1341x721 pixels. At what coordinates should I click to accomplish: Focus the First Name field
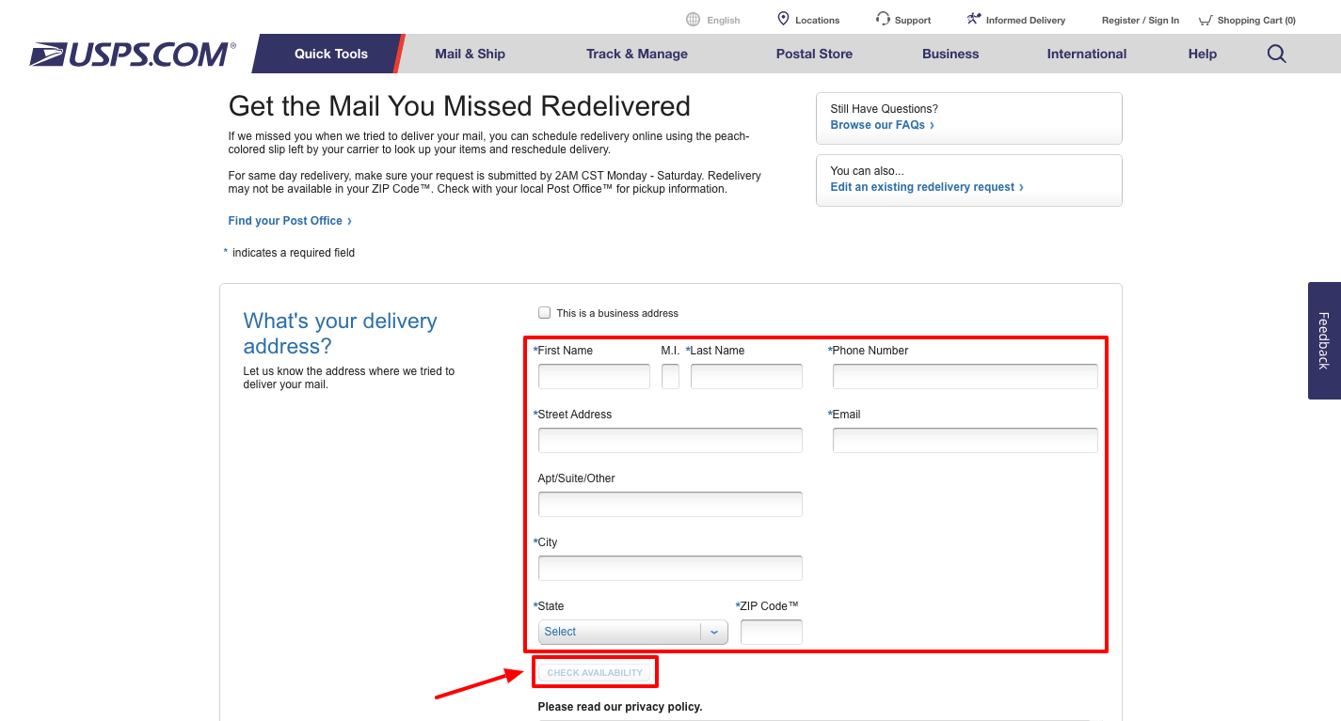click(594, 377)
